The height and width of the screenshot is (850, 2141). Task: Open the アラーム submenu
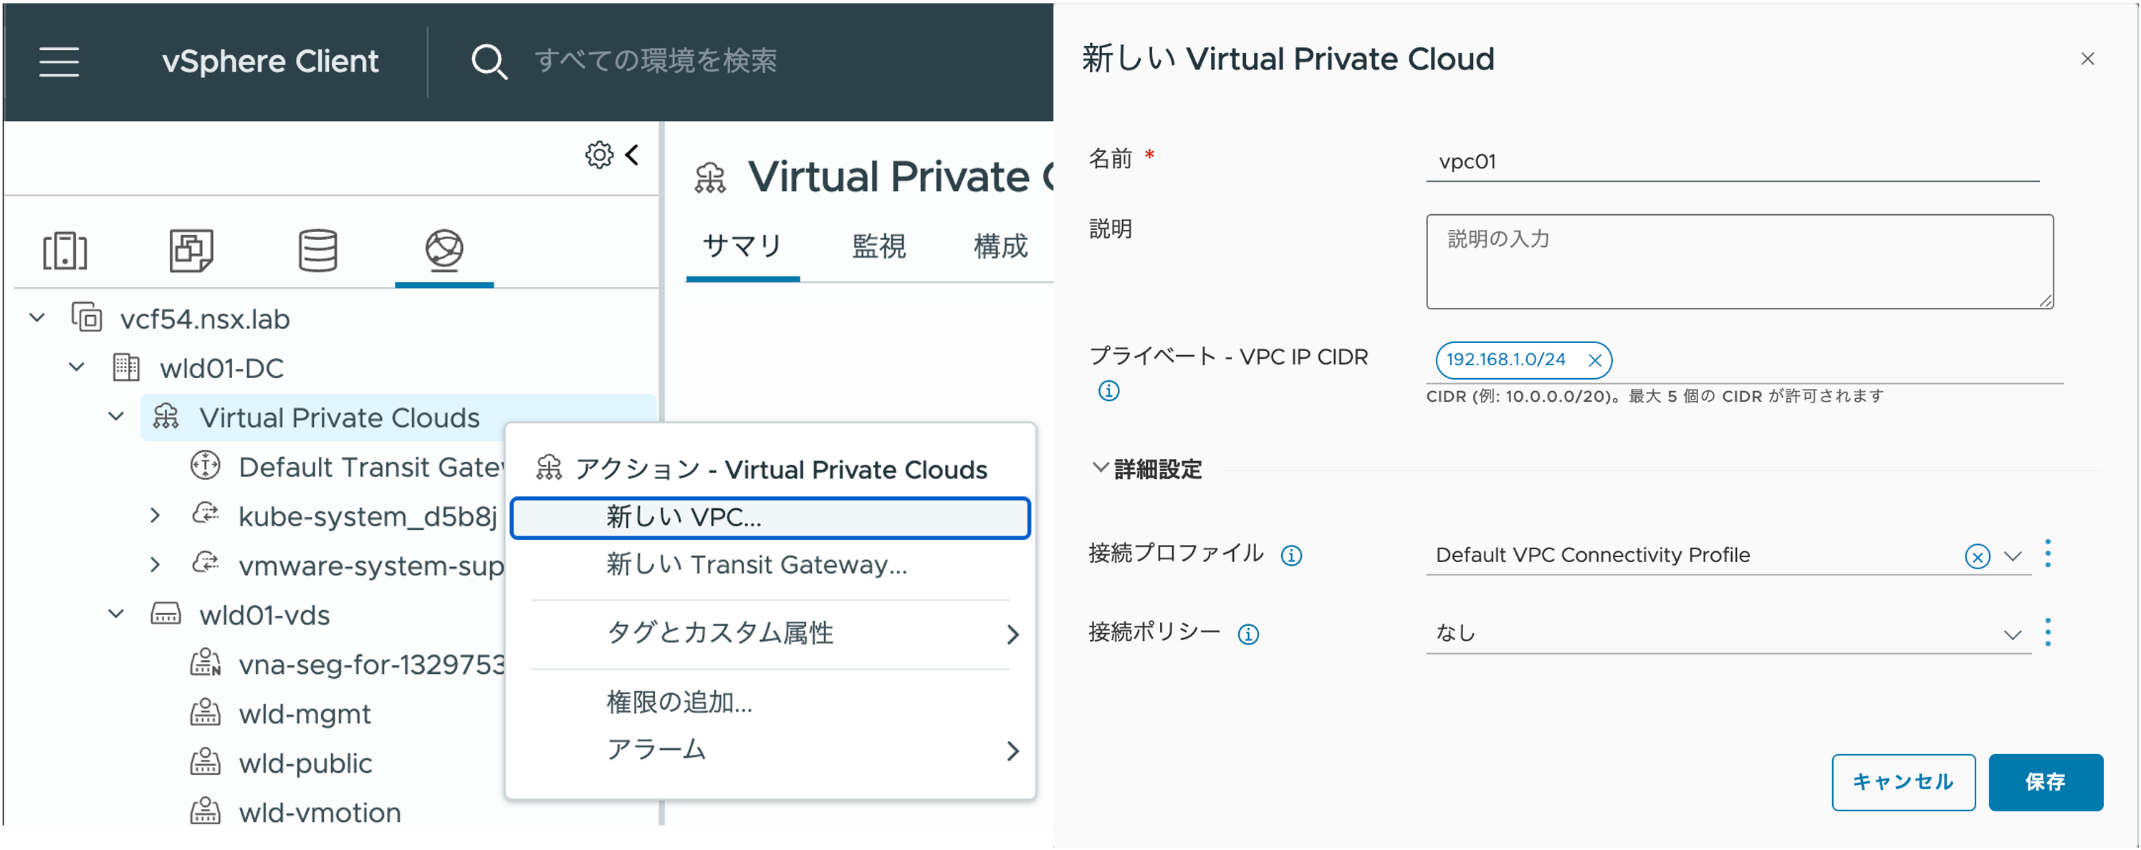(x=770, y=750)
